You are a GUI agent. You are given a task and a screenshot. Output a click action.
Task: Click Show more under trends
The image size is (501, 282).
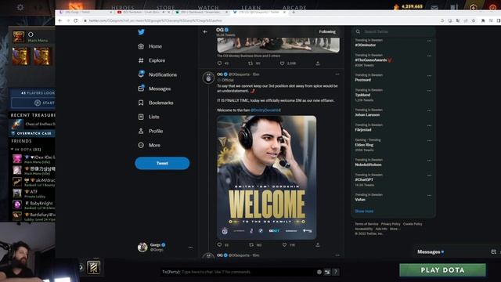point(364,211)
